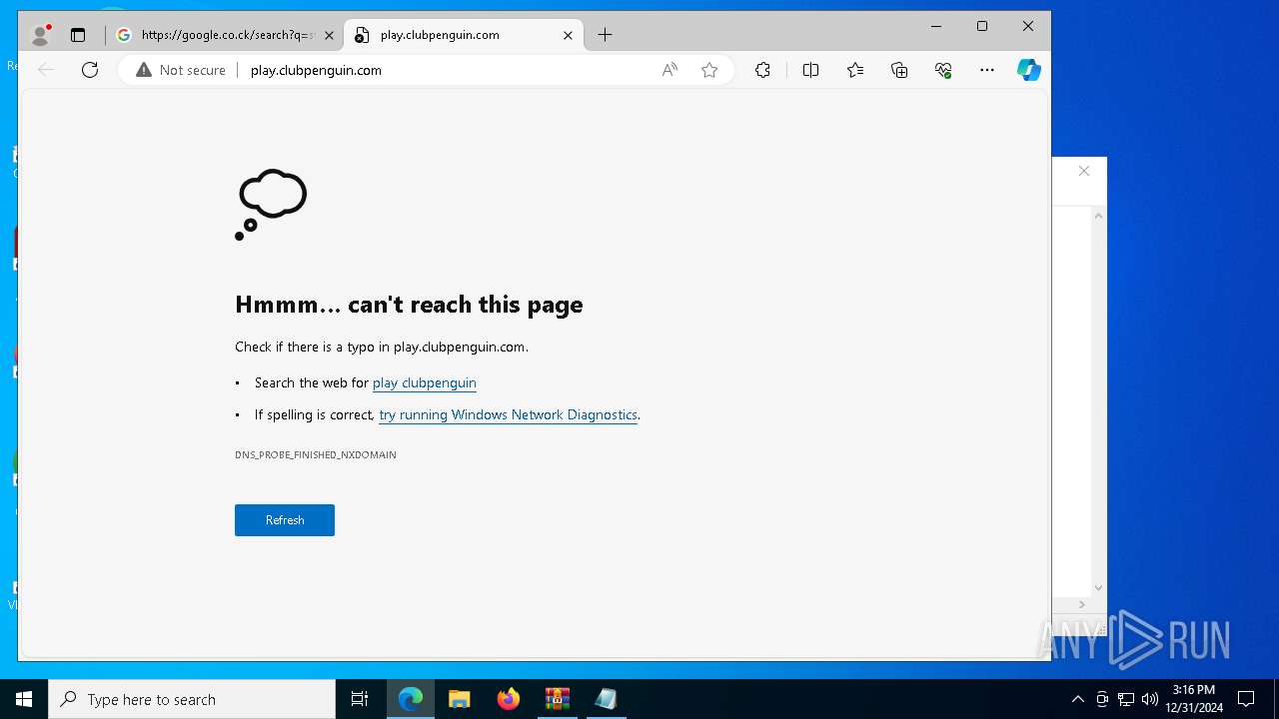
Task: Click right arrow on background horizontal scrollbar
Action: [x=1083, y=604]
